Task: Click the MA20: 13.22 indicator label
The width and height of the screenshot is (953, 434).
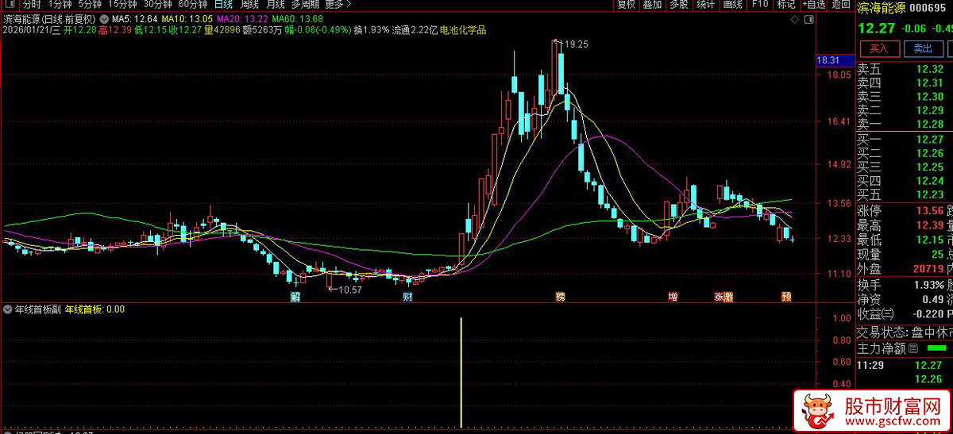Action: [242, 18]
